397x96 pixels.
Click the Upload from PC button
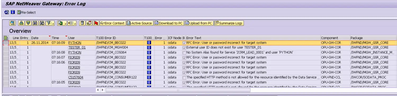198,23
